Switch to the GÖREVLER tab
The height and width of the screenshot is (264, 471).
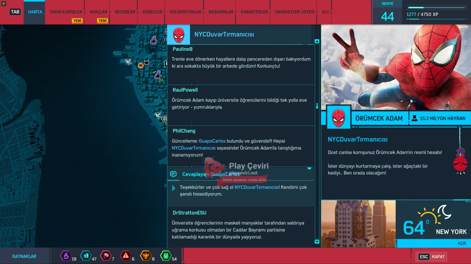click(152, 12)
